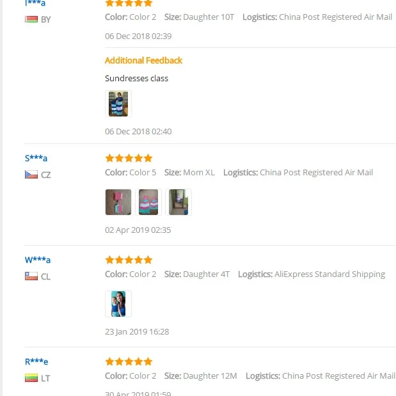The height and width of the screenshot is (396, 396).
Task: Click the Czech flag icon next to CZ
Action: 31,175
